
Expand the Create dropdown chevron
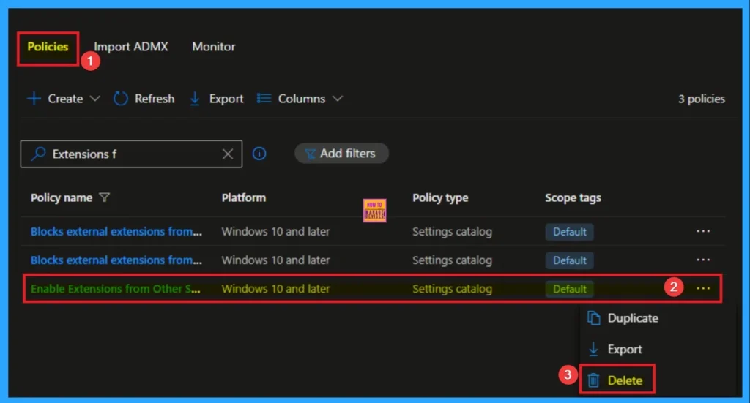95,99
